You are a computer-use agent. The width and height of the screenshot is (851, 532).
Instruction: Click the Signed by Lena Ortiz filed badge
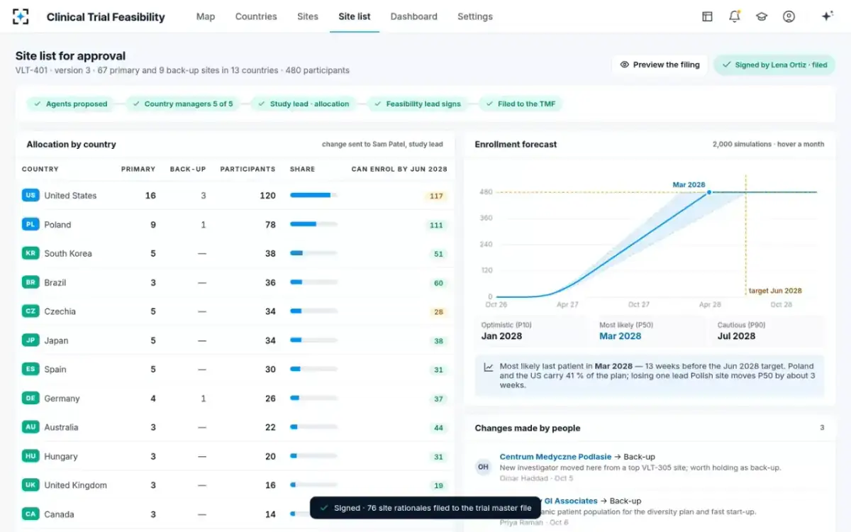[x=774, y=65]
